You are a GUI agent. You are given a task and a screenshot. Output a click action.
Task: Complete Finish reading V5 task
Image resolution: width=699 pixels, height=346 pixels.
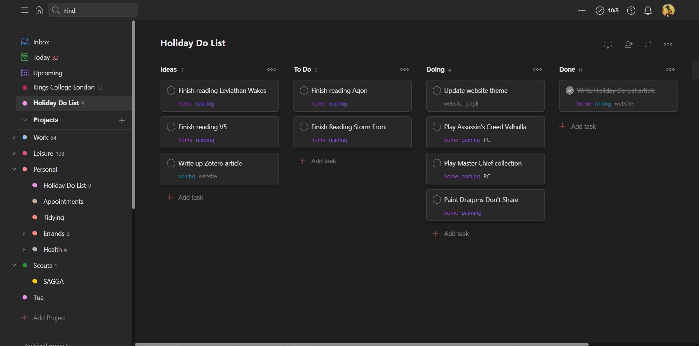pyautogui.click(x=171, y=127)
